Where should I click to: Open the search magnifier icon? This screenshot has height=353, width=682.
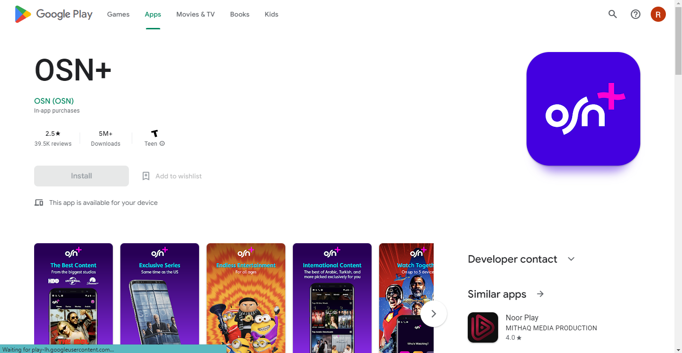(613, 14)
